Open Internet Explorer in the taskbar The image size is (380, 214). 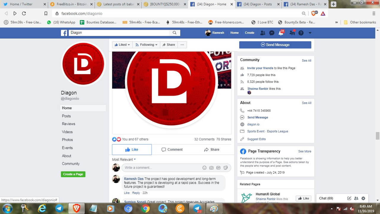[42, 209]
